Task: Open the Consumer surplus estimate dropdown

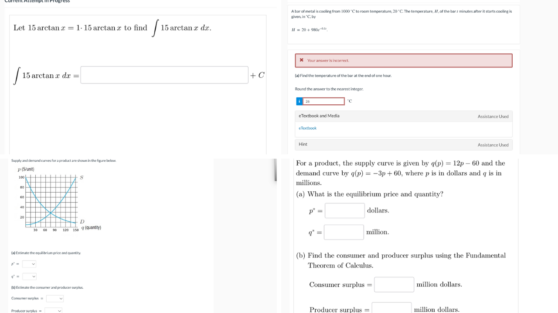Action: coord(54,298)
